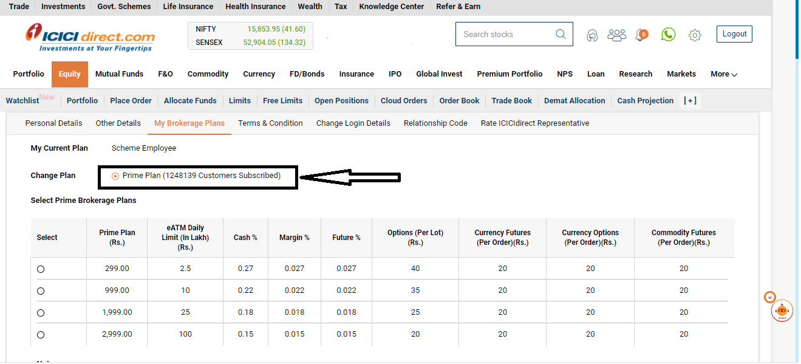Viewport: 801px width, 364px height.
Task: Open the notifications bell
Action: 640,35
